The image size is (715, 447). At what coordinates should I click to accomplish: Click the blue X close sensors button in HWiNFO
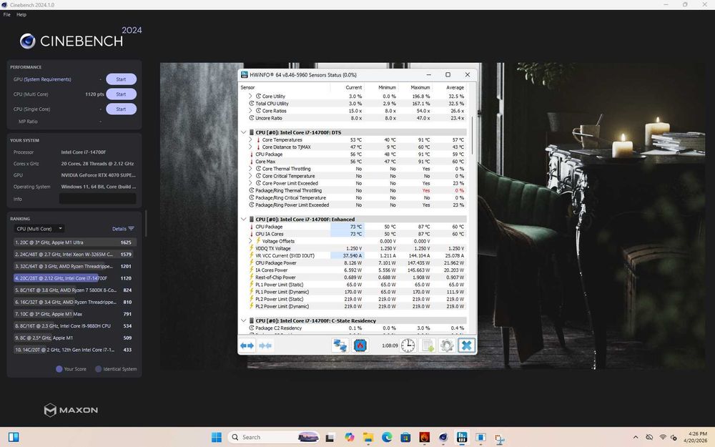(x=466, y=345)
